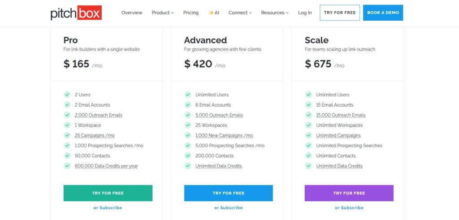The height and width of the screenshot is (220, 459).
Task: Click checkmark beside 1,000 New Campaigns
Action: (188, 135)
